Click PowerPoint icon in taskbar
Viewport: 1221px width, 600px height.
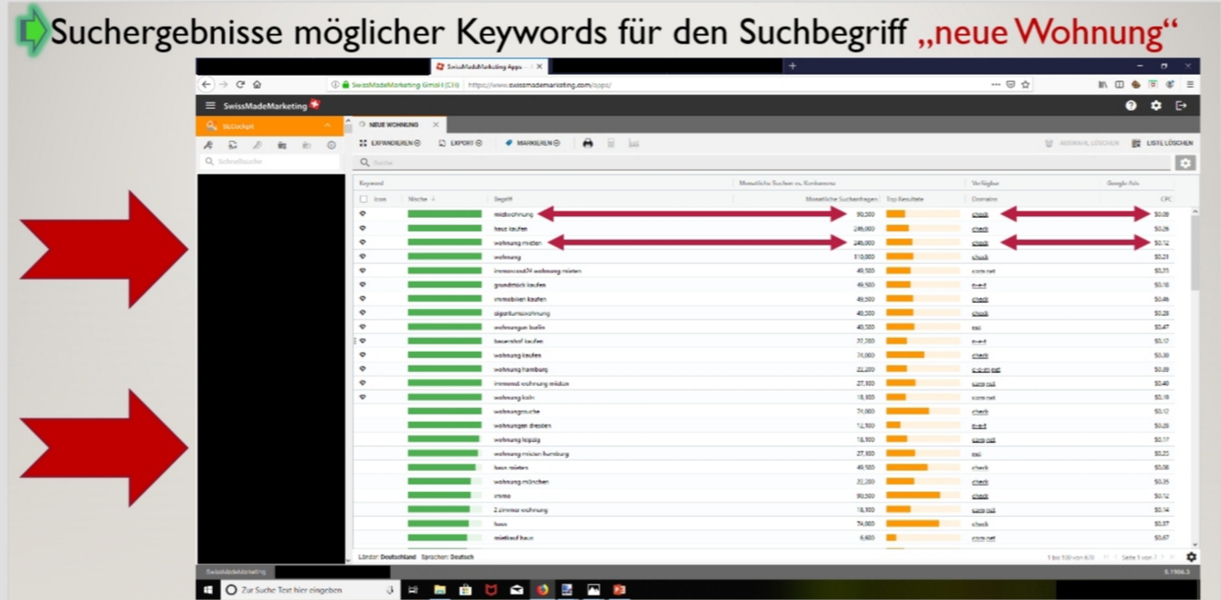click(619, 590)
